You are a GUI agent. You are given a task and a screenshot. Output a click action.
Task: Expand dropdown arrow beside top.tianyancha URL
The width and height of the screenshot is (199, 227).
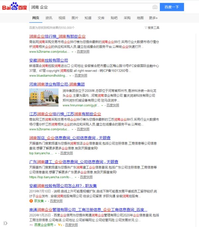56,153
